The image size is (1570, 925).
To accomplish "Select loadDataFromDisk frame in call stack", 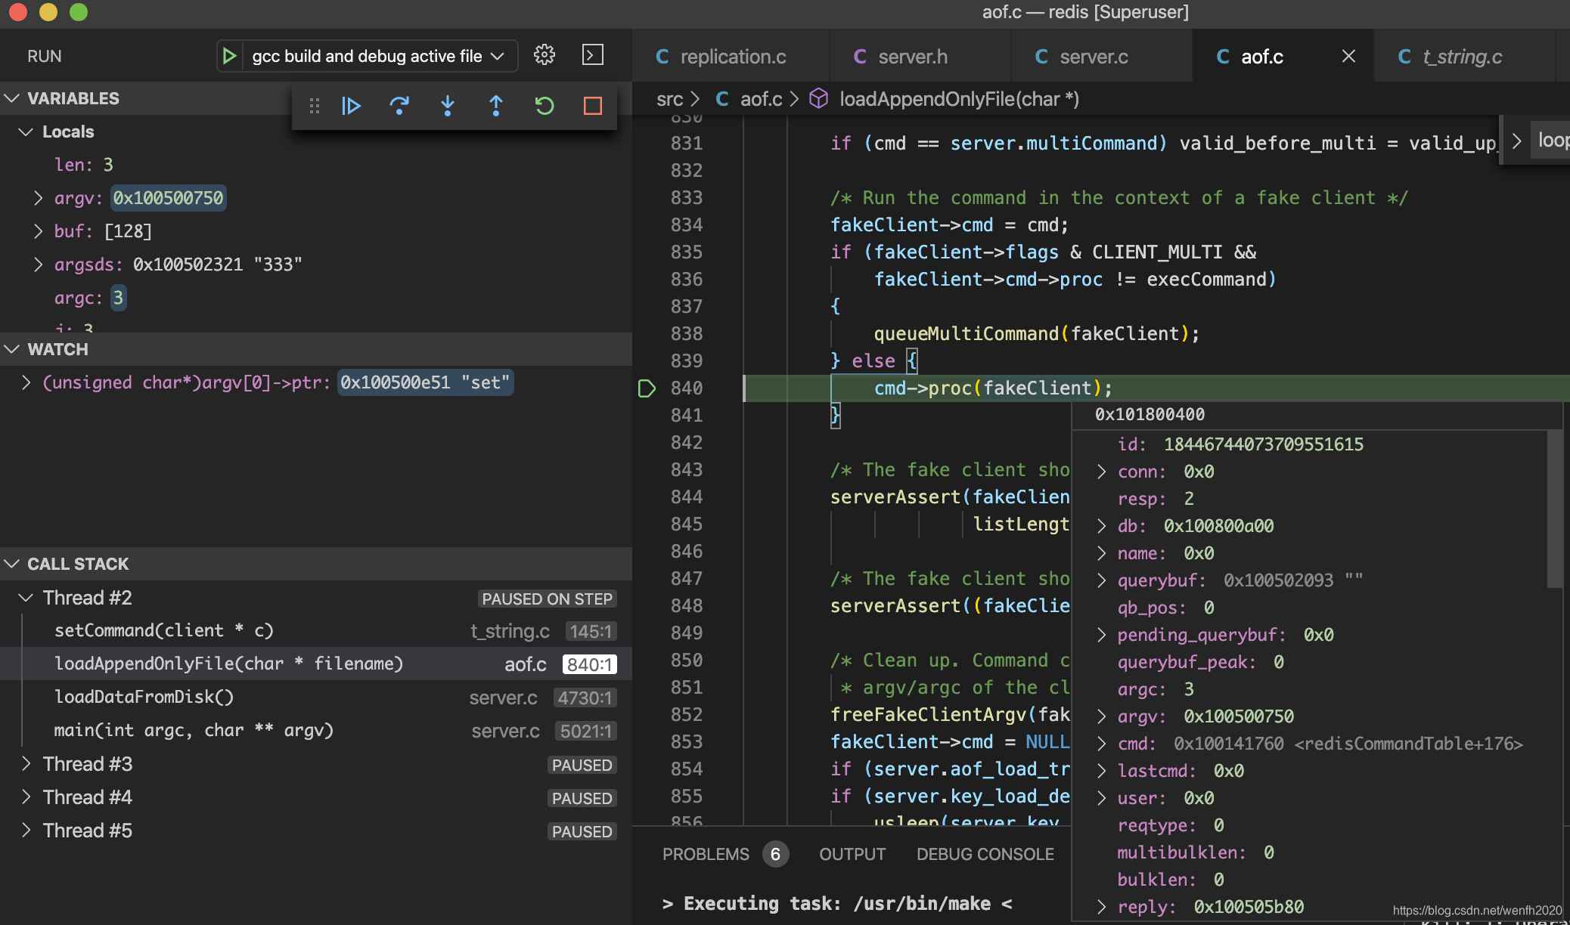I will point(316,698).
